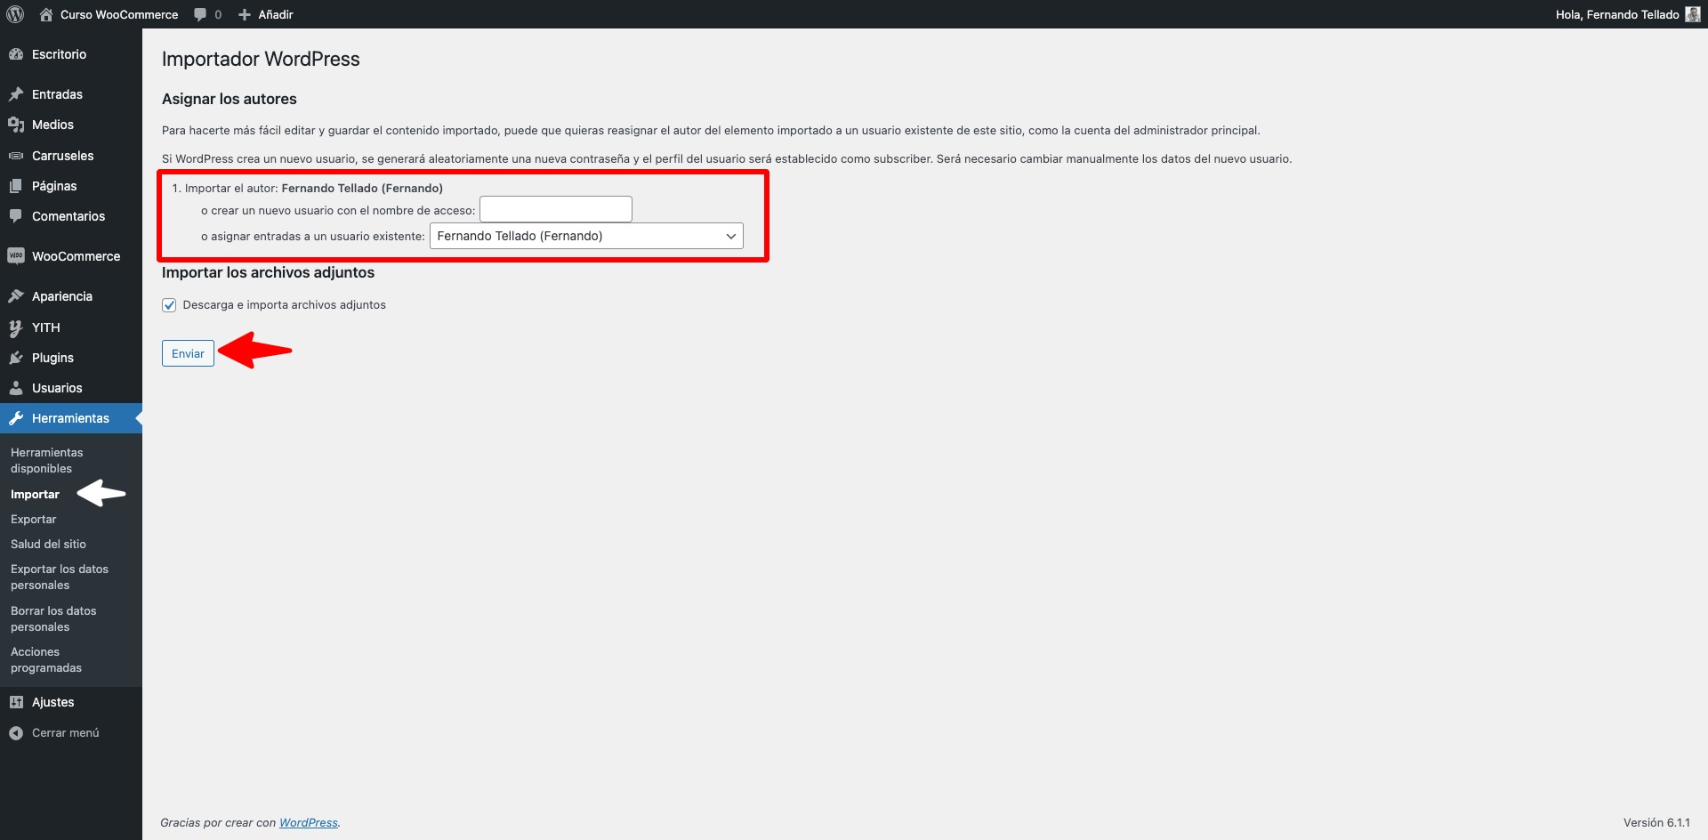Click the WordPress logo icon

[15, 14]
